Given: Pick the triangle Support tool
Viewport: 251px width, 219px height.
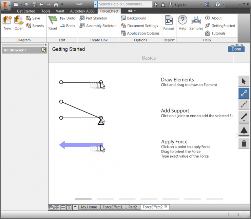Looking at the screenshot, I should tap(244, 131).
